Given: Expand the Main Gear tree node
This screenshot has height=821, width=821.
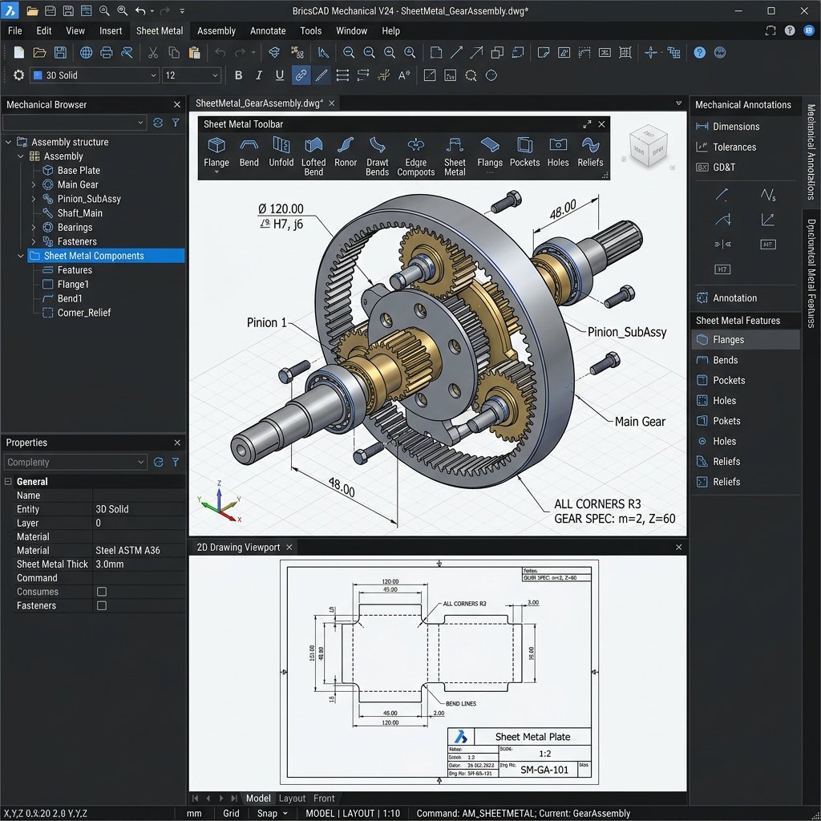Looking at the screenshot, I should click(34, 184).
